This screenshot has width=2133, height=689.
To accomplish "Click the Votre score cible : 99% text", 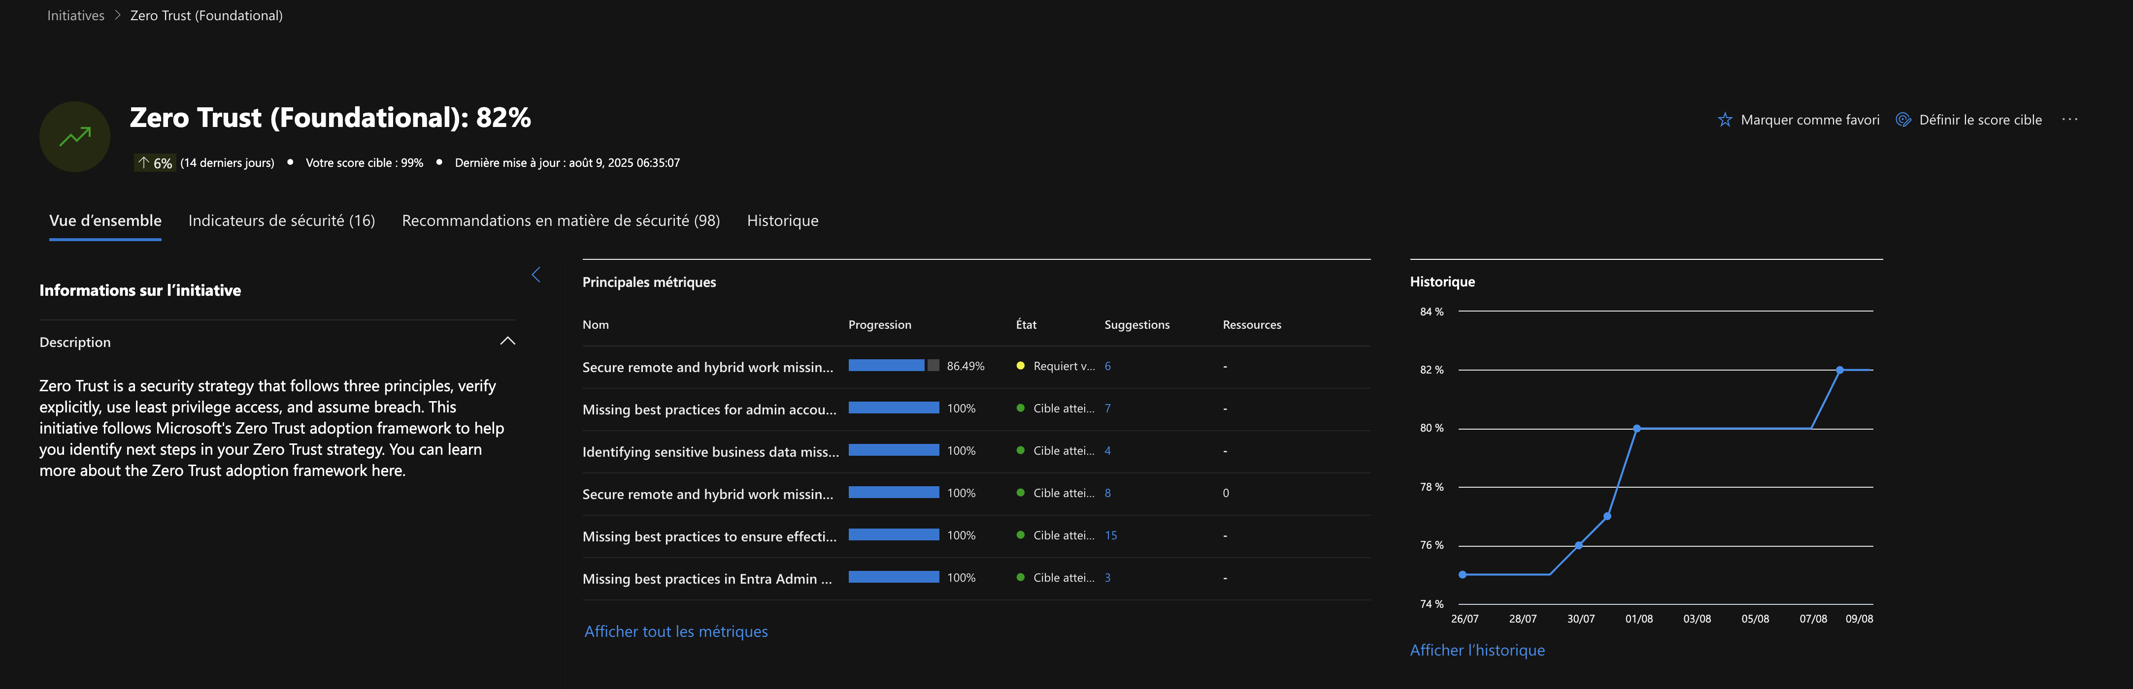I will [x=365, y=163].
